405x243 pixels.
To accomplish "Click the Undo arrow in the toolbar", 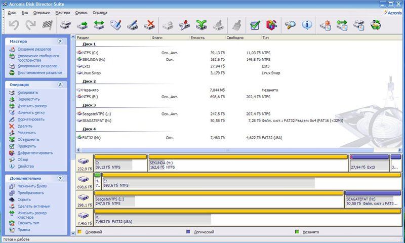I will pos(14,25).
